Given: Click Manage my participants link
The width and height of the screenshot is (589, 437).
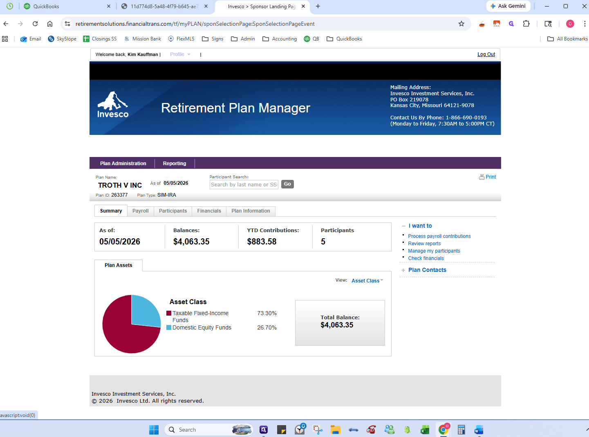Looking at the screenshot, I should point(434,251).
